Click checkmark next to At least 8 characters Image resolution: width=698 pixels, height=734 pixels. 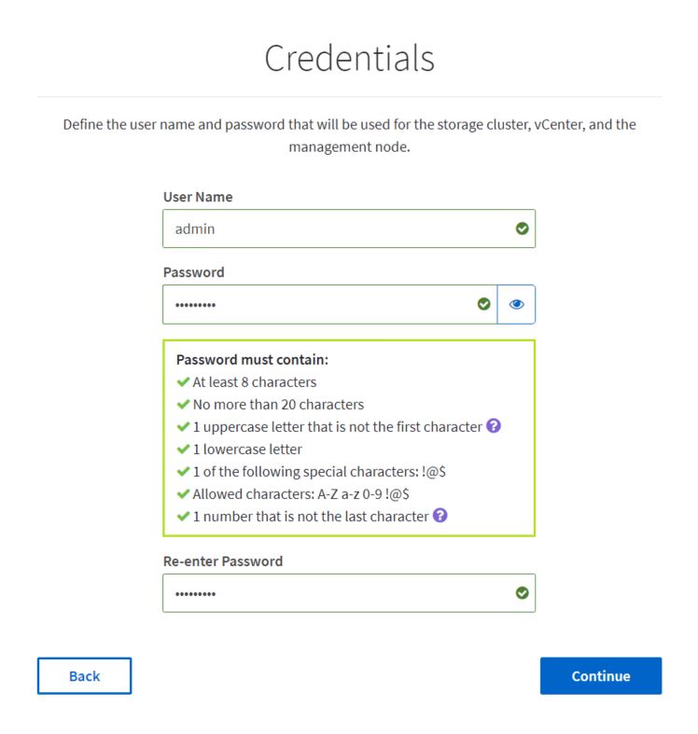tap(184, 381)
